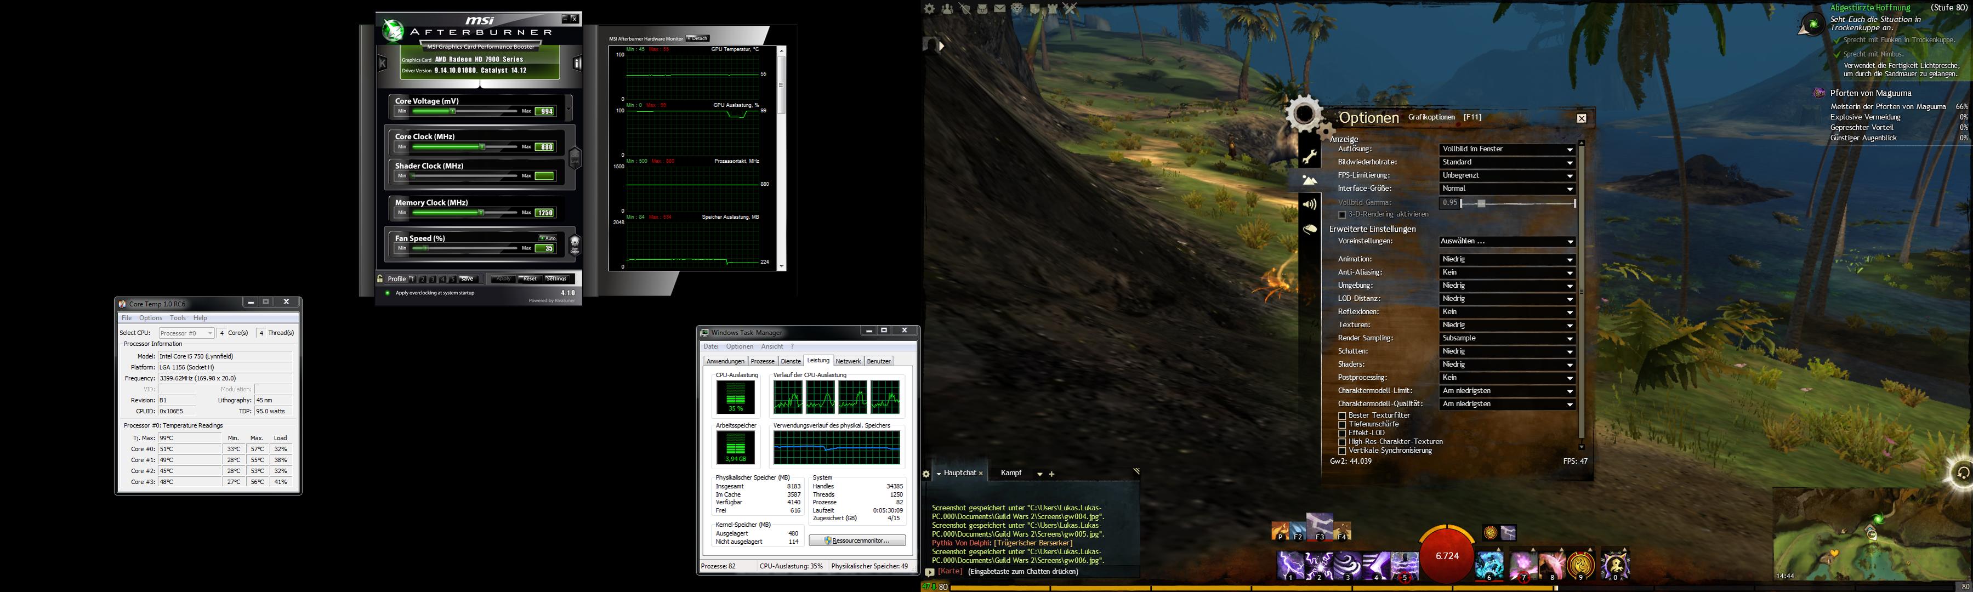
Task: Click the Afterburner profile lock icon
Action: 380,279
